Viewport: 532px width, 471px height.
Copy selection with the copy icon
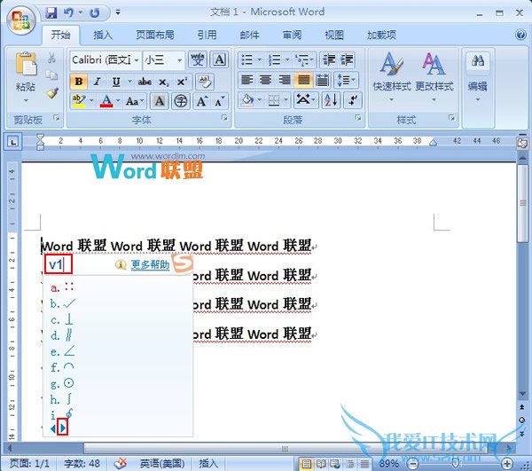coord(51,75)
